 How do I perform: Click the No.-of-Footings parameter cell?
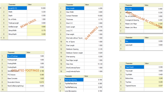16,56
